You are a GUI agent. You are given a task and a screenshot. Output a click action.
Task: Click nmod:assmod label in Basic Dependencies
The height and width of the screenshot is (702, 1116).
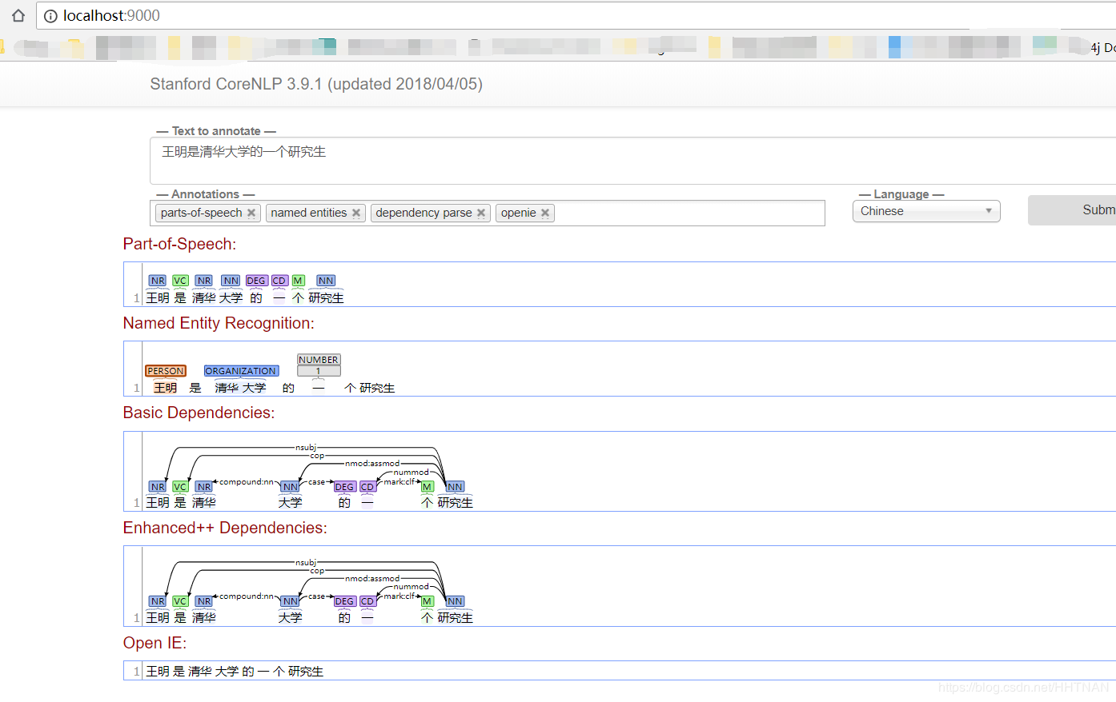tap(372, 463)
